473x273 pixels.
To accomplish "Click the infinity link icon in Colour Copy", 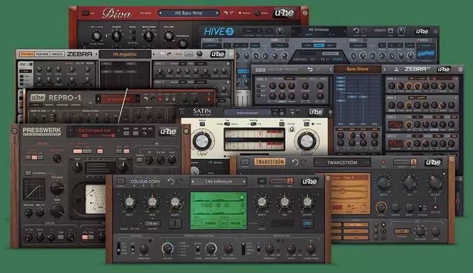I will (309, 224).
